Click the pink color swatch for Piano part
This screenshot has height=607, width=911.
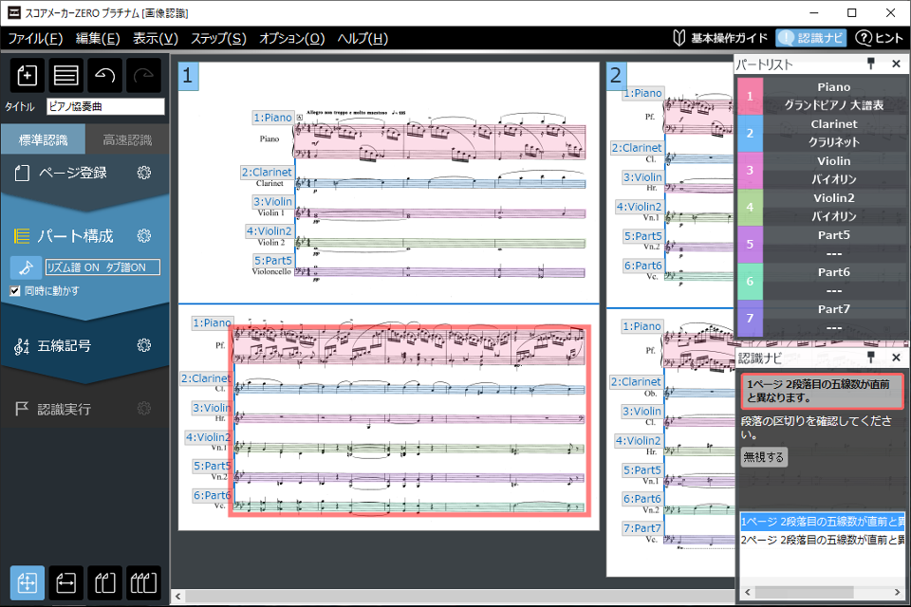coord(749,96)
